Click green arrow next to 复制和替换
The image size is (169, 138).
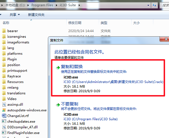click(x=58, y=68)
